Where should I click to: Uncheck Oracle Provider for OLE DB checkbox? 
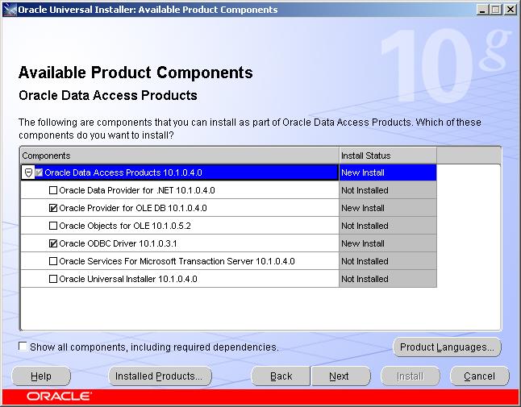(x=53, y=208)
